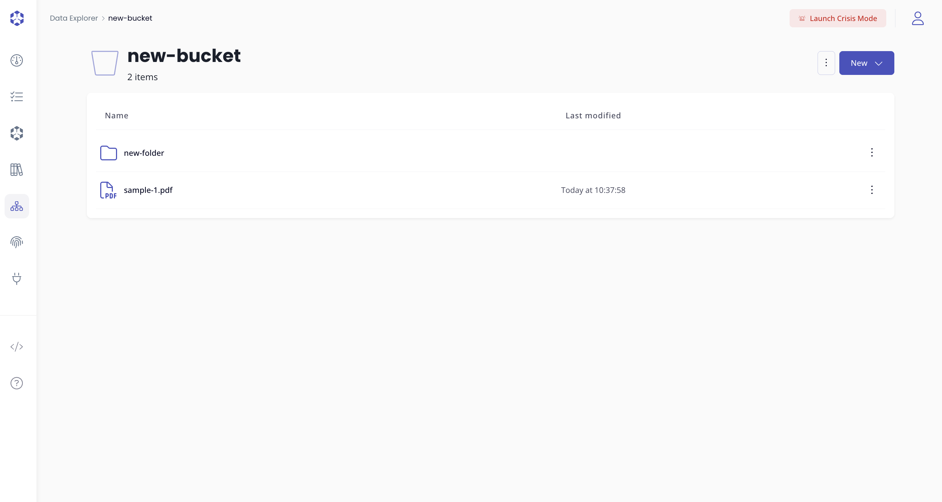Click the grey cube-cluster sidebar icon
This screenshot has height=502, width=942.
17,133
